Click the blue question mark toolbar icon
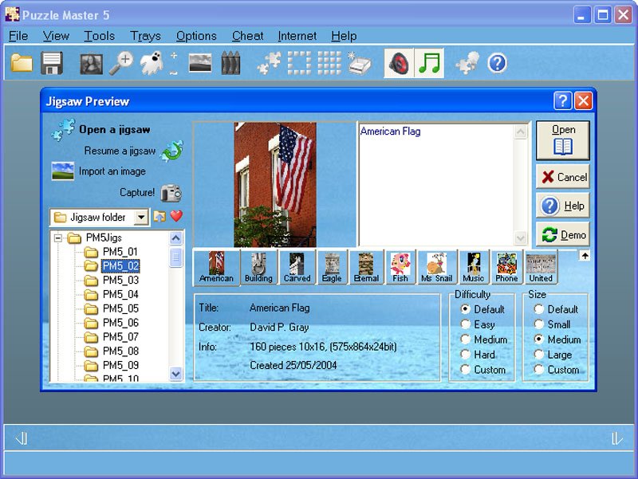638x479 pixels. [x=497, y=64]
